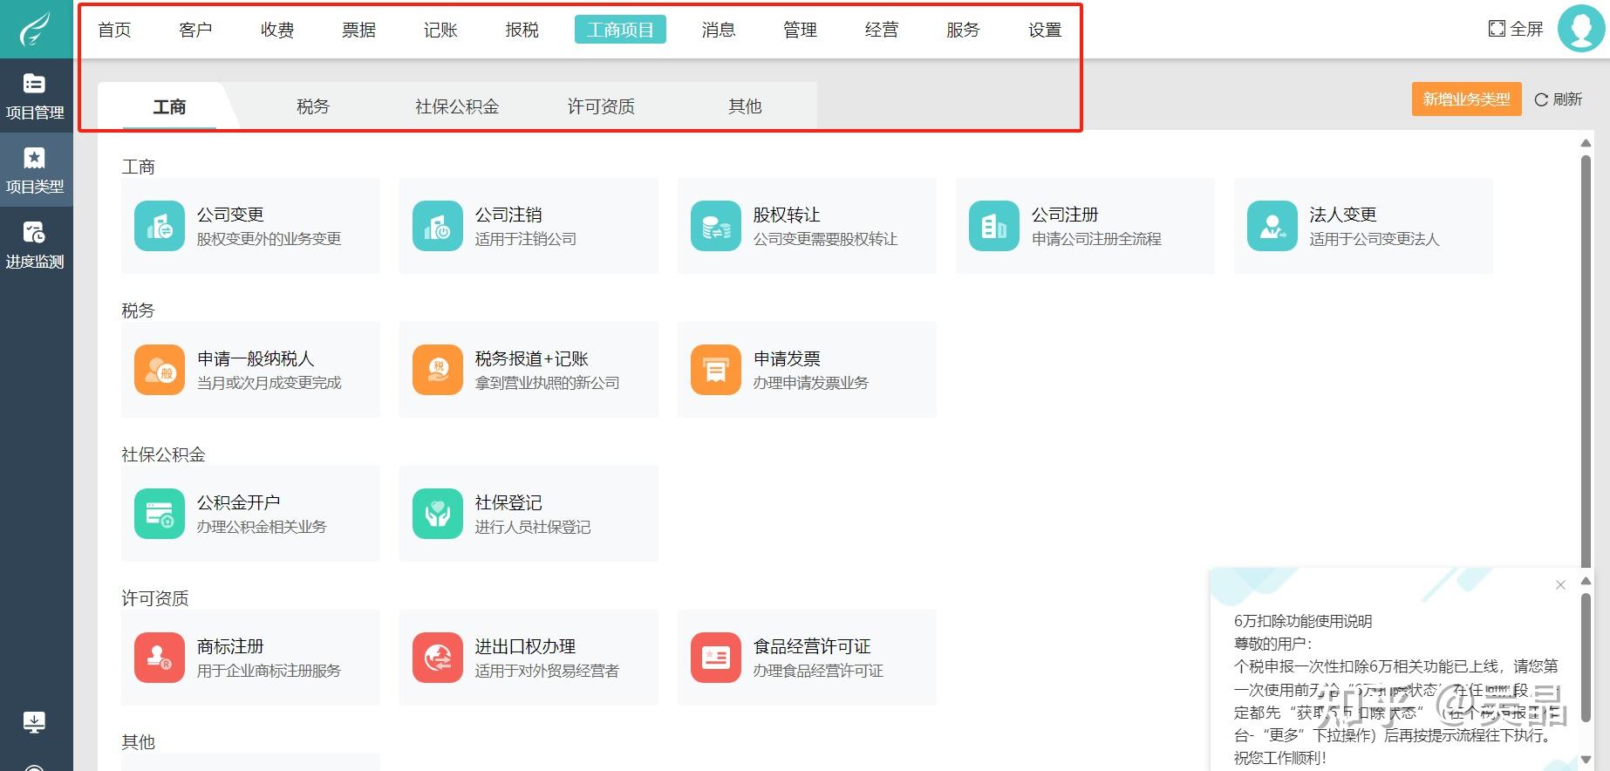Viewport: 1610px width, 771px height.
Task: Open 报税 in the top menu
Action: click(x=522, y=30)
